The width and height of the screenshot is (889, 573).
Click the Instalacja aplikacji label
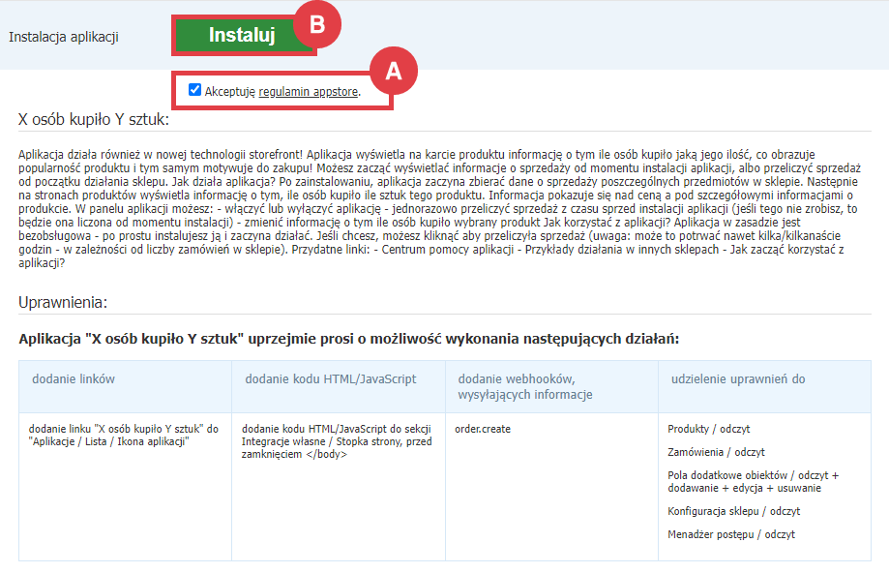63,36
